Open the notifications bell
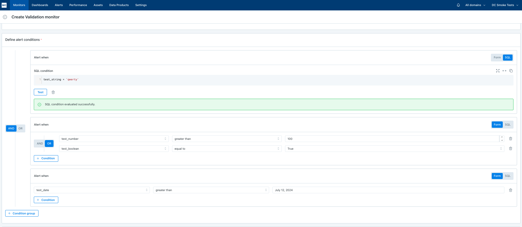522x227 pixels. [458, 5]
